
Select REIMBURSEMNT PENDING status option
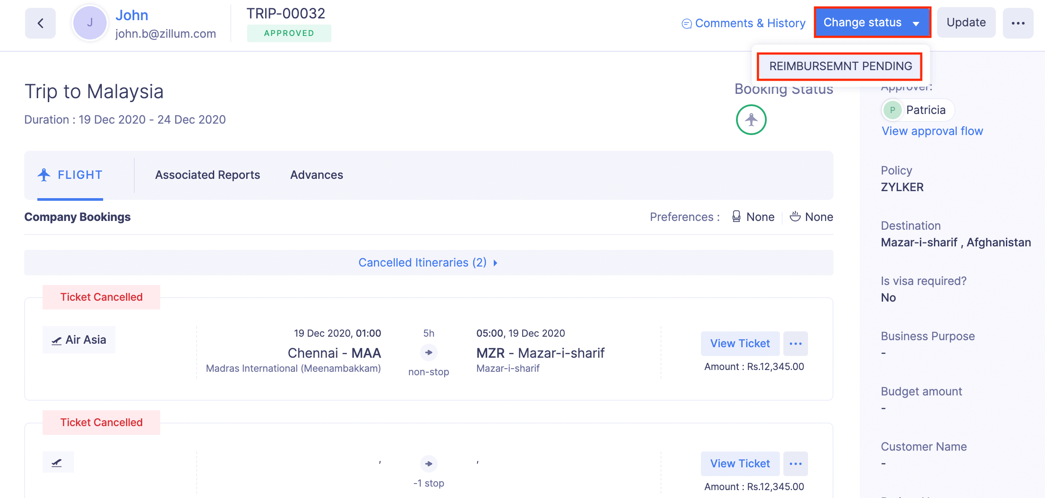840,66
